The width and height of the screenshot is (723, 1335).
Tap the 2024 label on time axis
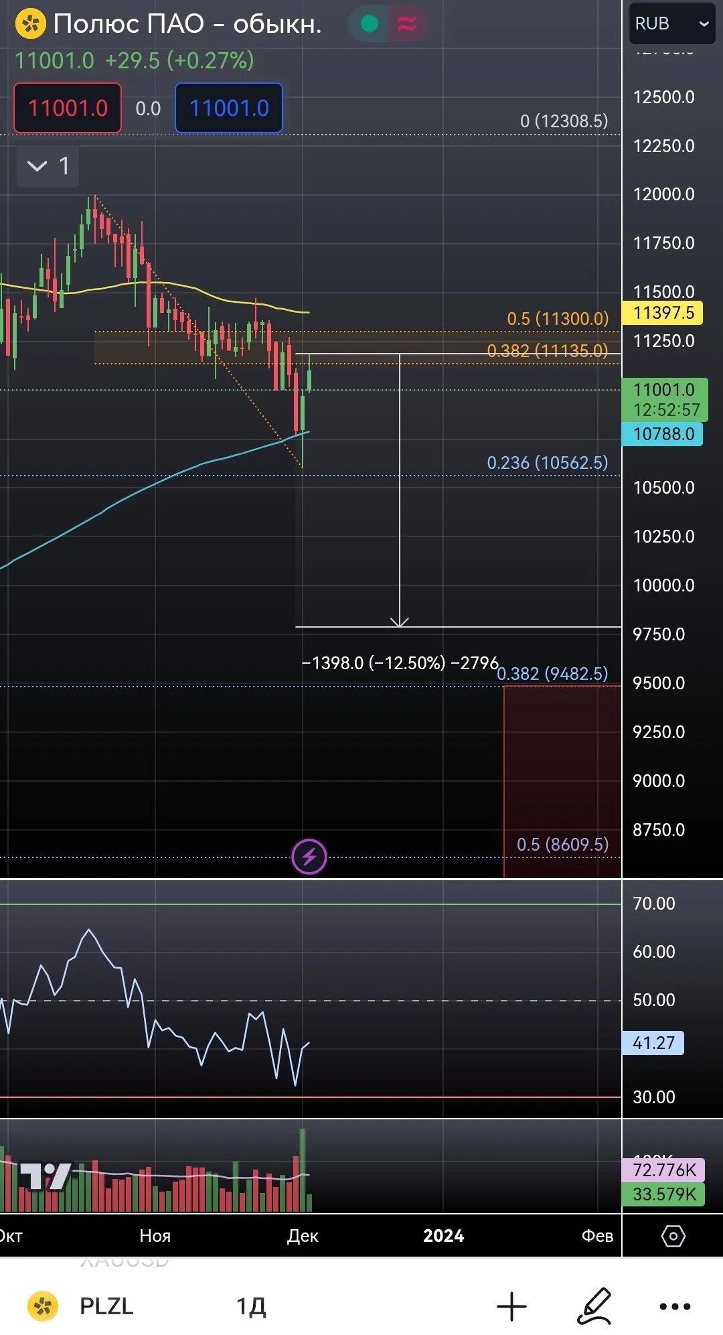pos(443,1236)
